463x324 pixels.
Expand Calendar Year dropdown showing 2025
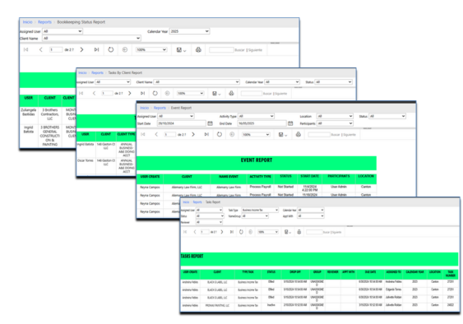pyautogui.click(x=190, y=31)
